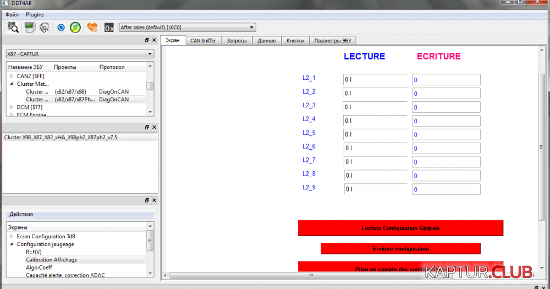This screenshot has width=550, height=289.
Task: Click the green oscilloscope screen icon
Action: (x=29, y=27)
